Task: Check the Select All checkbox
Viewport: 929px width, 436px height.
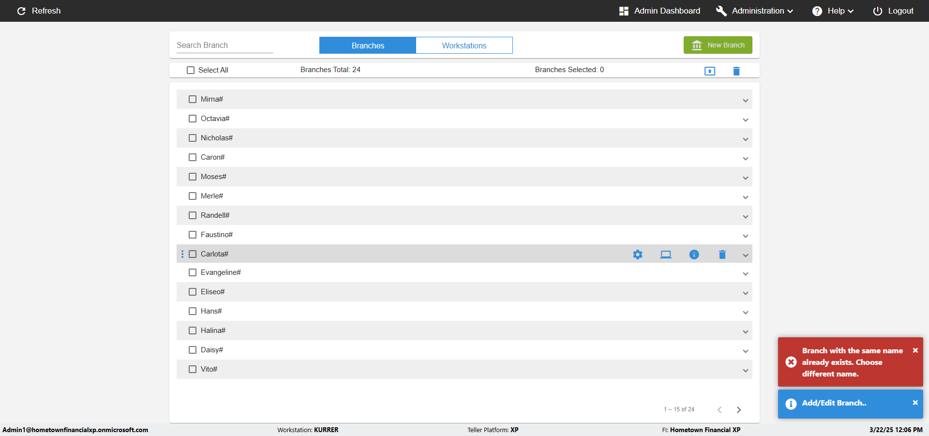Action: click(191, 70)
